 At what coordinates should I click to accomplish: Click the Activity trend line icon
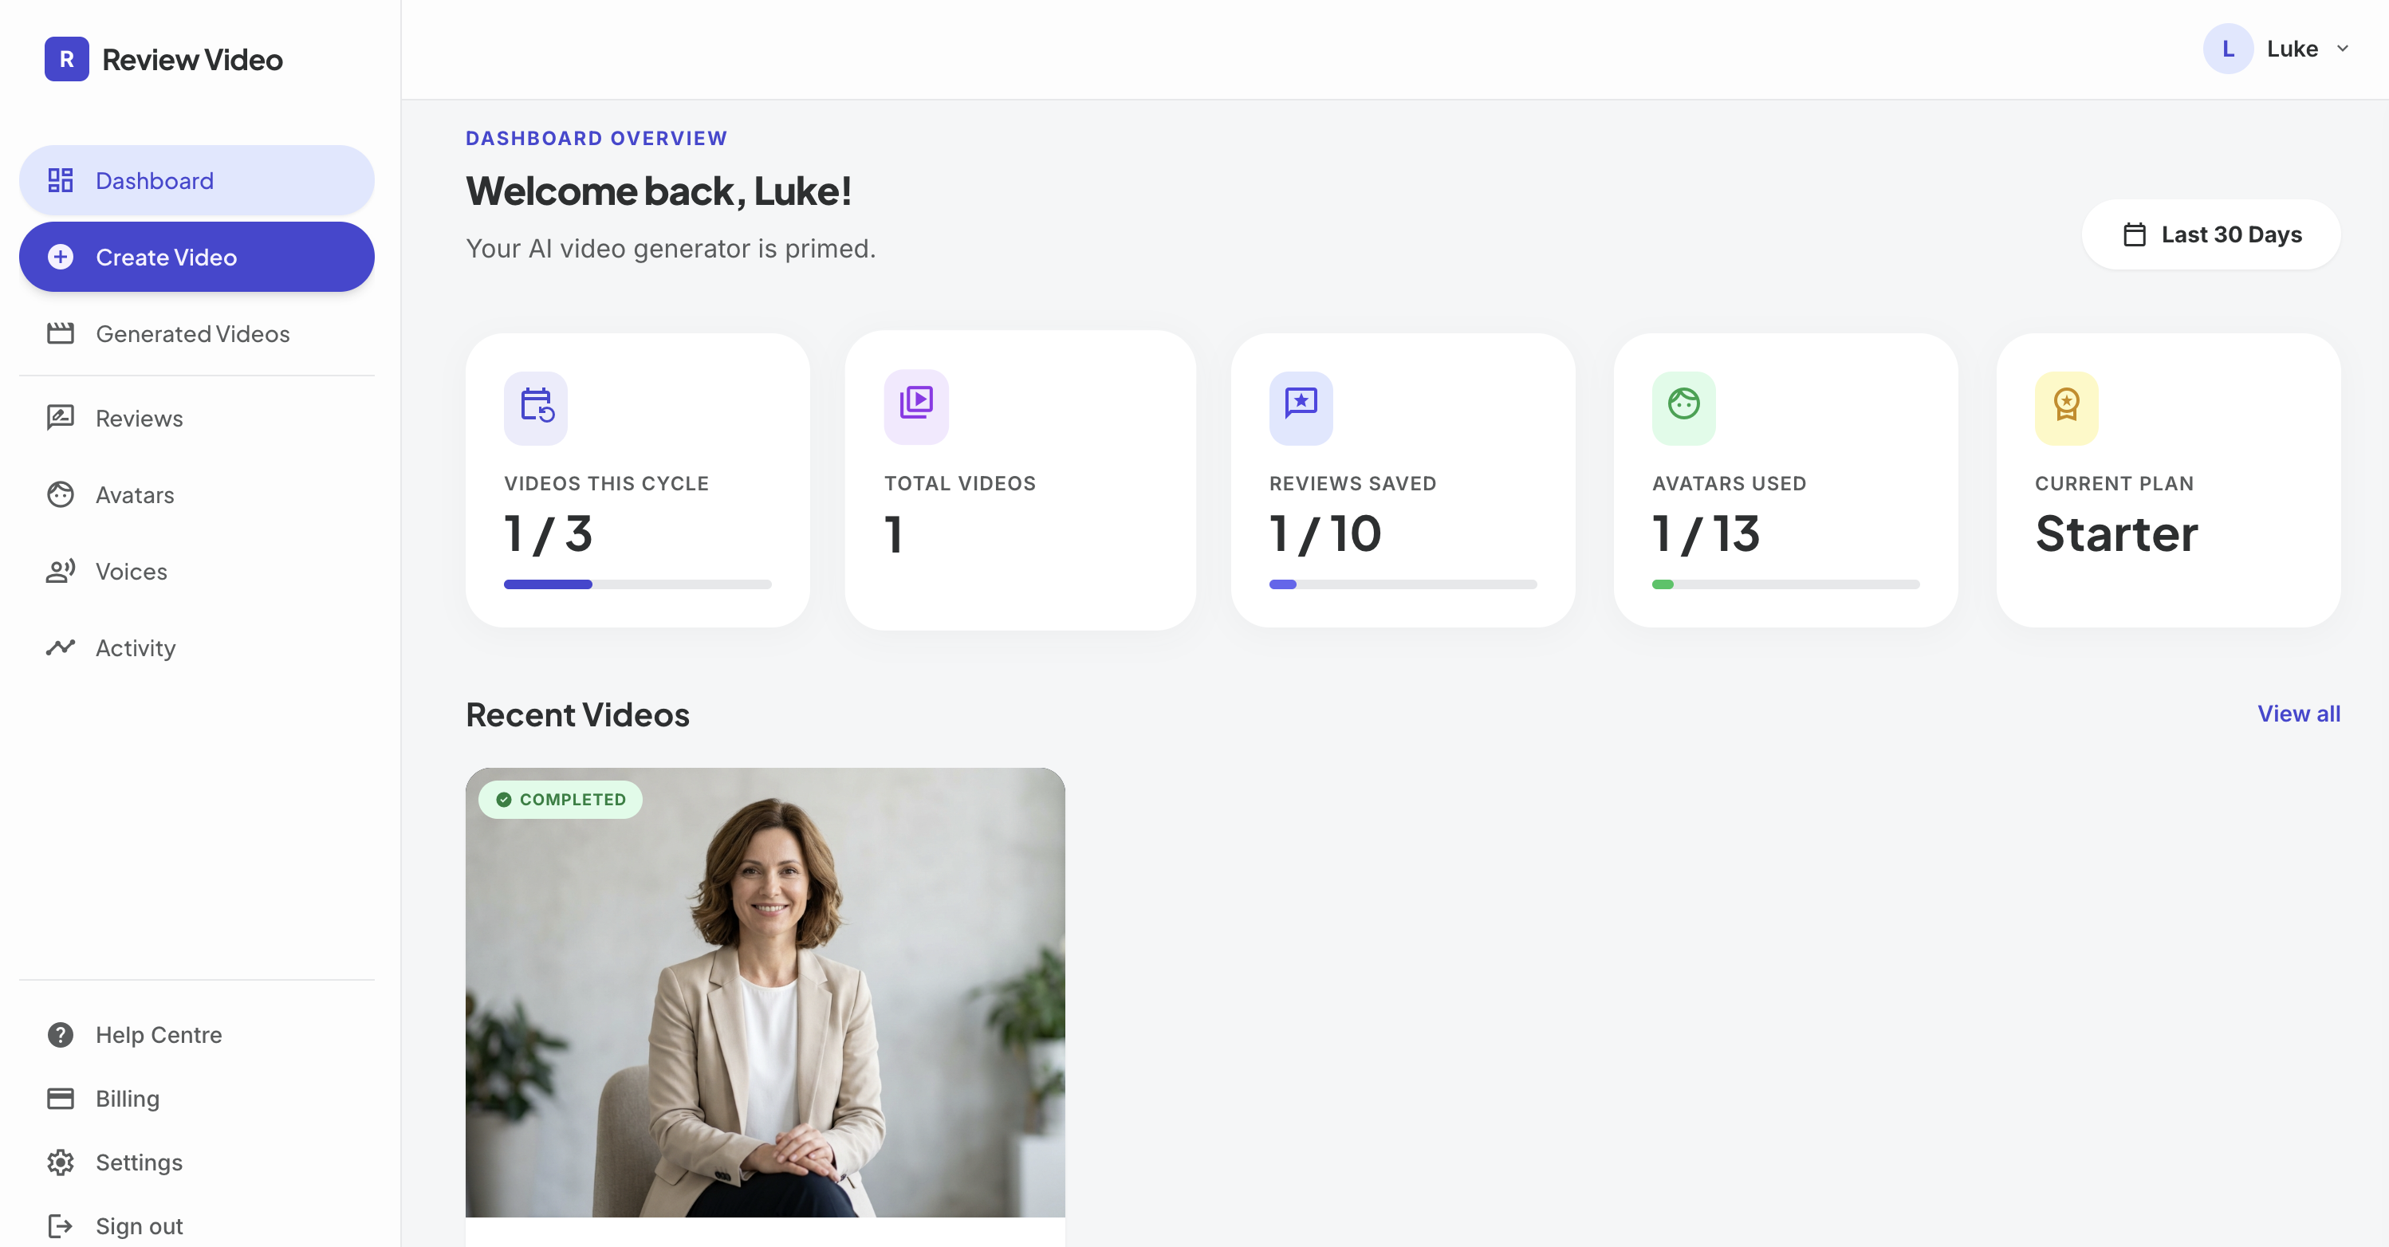click(61, 647)
